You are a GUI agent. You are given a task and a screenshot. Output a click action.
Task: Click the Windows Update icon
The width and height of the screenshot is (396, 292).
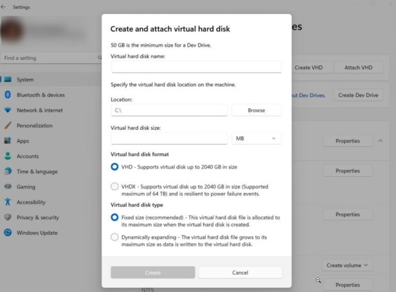[x=8, y=232]
